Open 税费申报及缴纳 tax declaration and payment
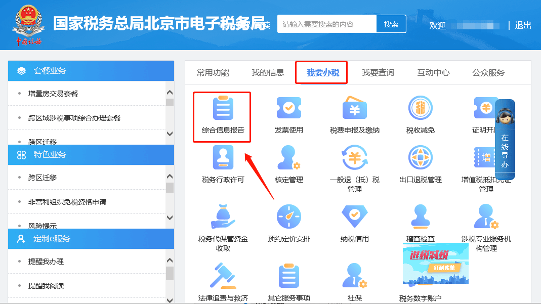The image size is (541, 304). (354, 112)
